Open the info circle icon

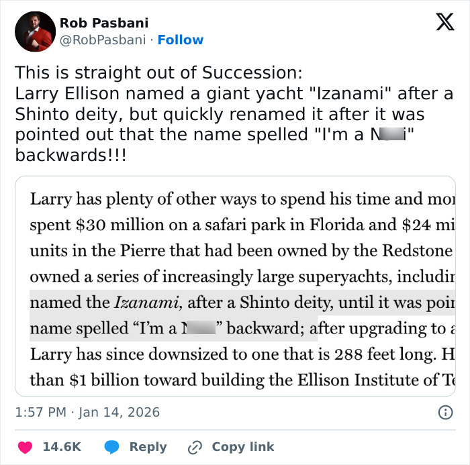(444, 412)
